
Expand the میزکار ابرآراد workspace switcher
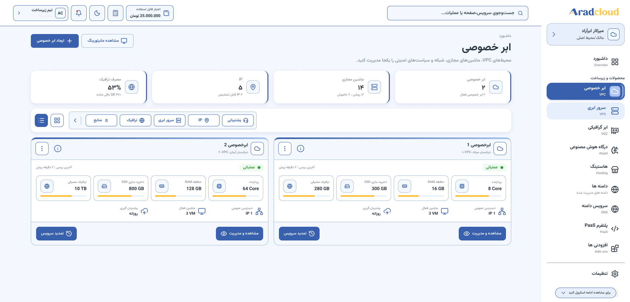[x=585, y=34]
